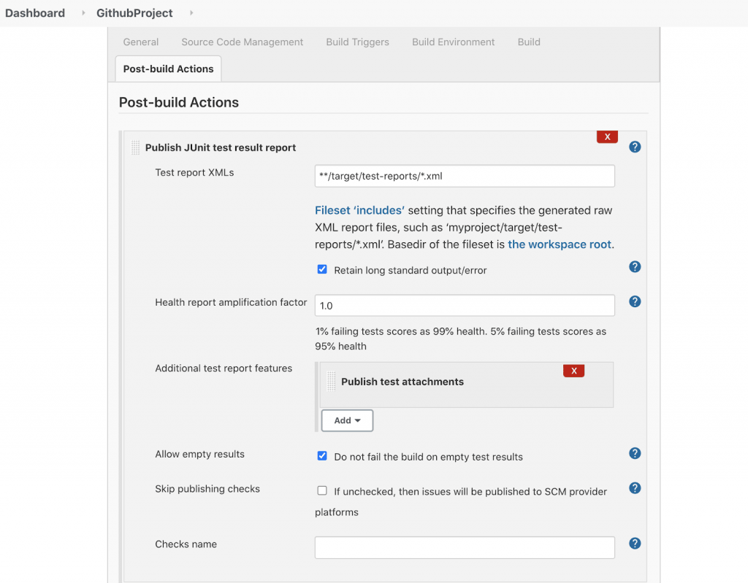The height and width of the screenshot is (583, 748).
Task: Expand the arrow after Dashboard breadcrumb
Action: point(84,13)
